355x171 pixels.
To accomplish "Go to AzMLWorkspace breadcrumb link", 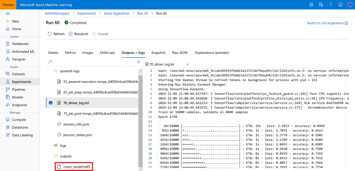I will (x=57, y=13).
